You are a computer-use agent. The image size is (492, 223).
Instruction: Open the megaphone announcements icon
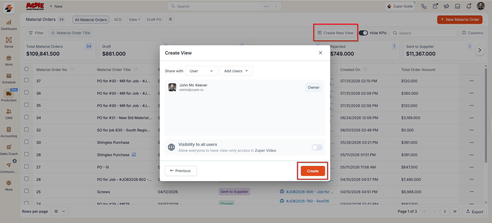pyautogui.click(x=446, y=6)
